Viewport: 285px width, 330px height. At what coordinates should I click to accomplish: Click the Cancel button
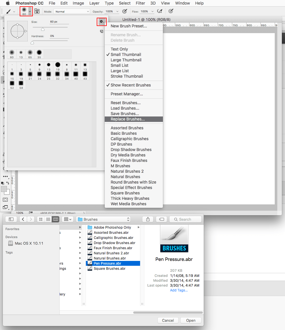[168, 320]
